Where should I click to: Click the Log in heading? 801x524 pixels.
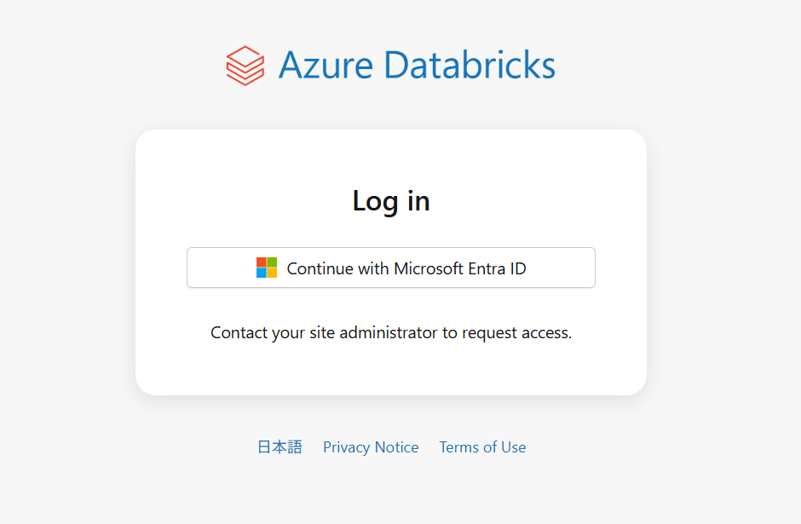391,201
